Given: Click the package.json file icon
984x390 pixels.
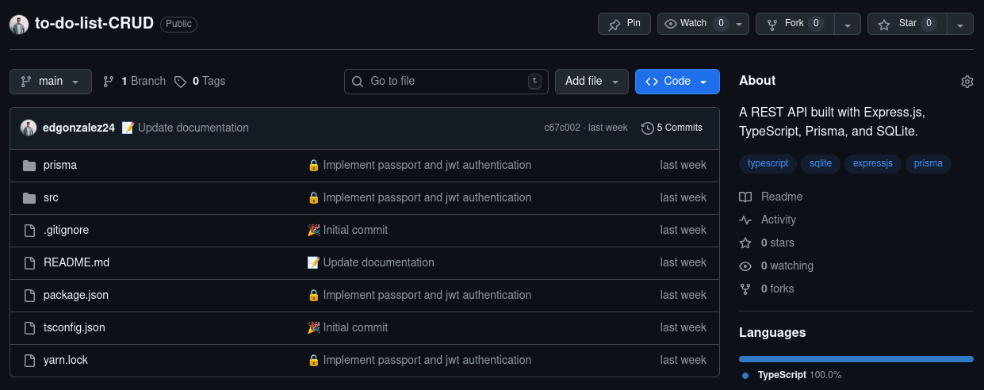Looking at the screenshot, I should tap(29, 296).
